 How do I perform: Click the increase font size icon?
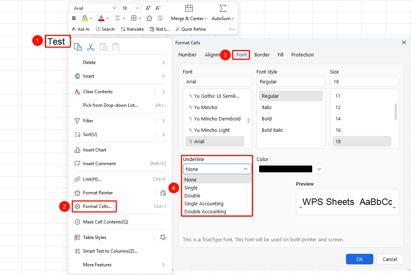[148, 8]
